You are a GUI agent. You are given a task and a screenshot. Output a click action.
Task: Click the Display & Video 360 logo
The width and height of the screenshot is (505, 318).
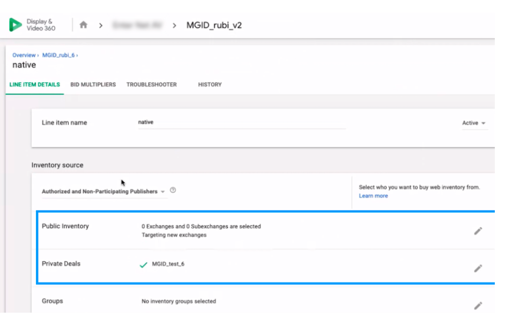pyautogui.click(x=32, y=25)
